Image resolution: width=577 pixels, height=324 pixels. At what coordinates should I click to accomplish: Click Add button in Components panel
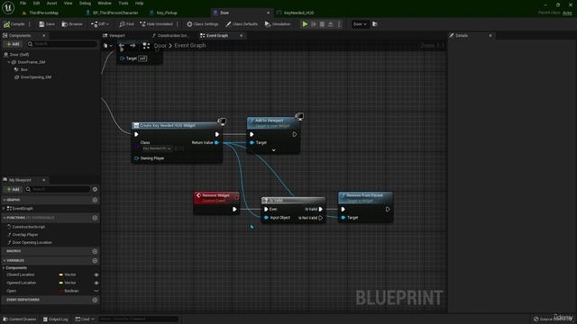coord(13,44)
